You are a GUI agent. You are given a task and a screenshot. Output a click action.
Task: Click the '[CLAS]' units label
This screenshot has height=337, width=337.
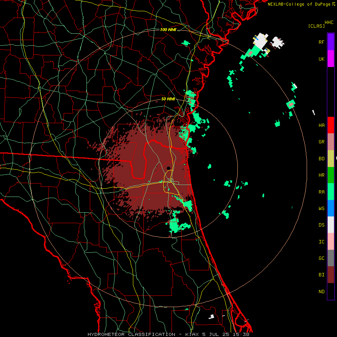(x=316, y=26)
